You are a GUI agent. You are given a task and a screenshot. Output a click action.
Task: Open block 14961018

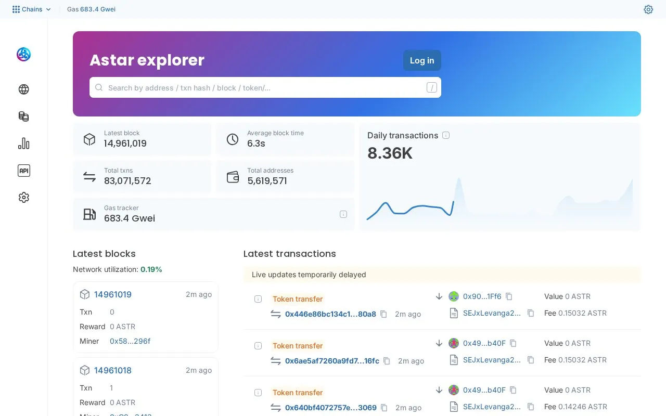(113, 370)
